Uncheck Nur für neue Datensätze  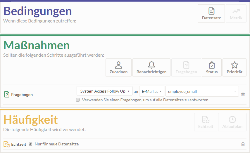(x=30, y=144)
